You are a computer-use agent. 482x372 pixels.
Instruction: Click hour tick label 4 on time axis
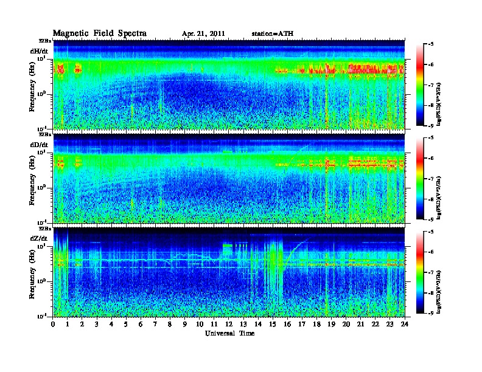[x=111, y=325]
